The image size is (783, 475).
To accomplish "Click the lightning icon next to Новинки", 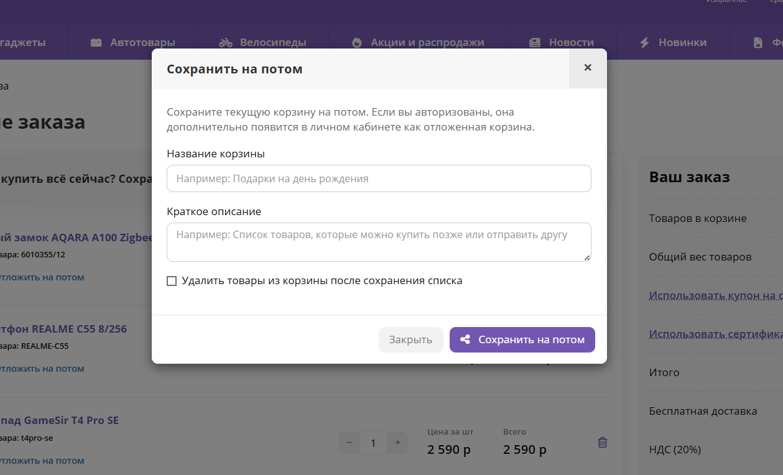I will [645, 43].
